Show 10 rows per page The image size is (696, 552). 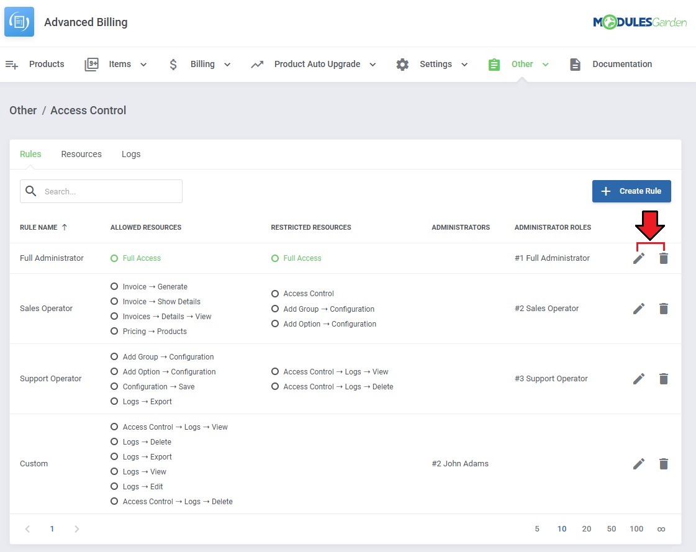coord(562,529)
